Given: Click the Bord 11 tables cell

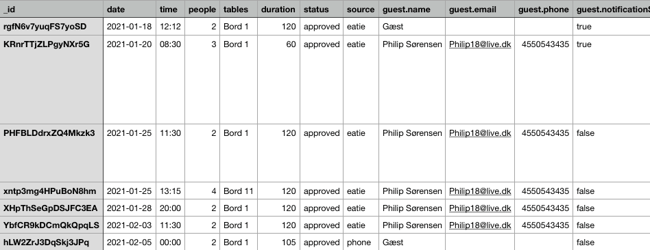Looking at the screenshot, I should 239,191.
